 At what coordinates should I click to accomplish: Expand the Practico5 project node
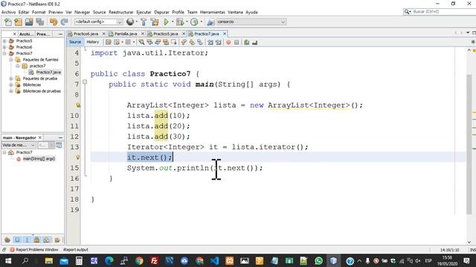click(x=4, y=41)
